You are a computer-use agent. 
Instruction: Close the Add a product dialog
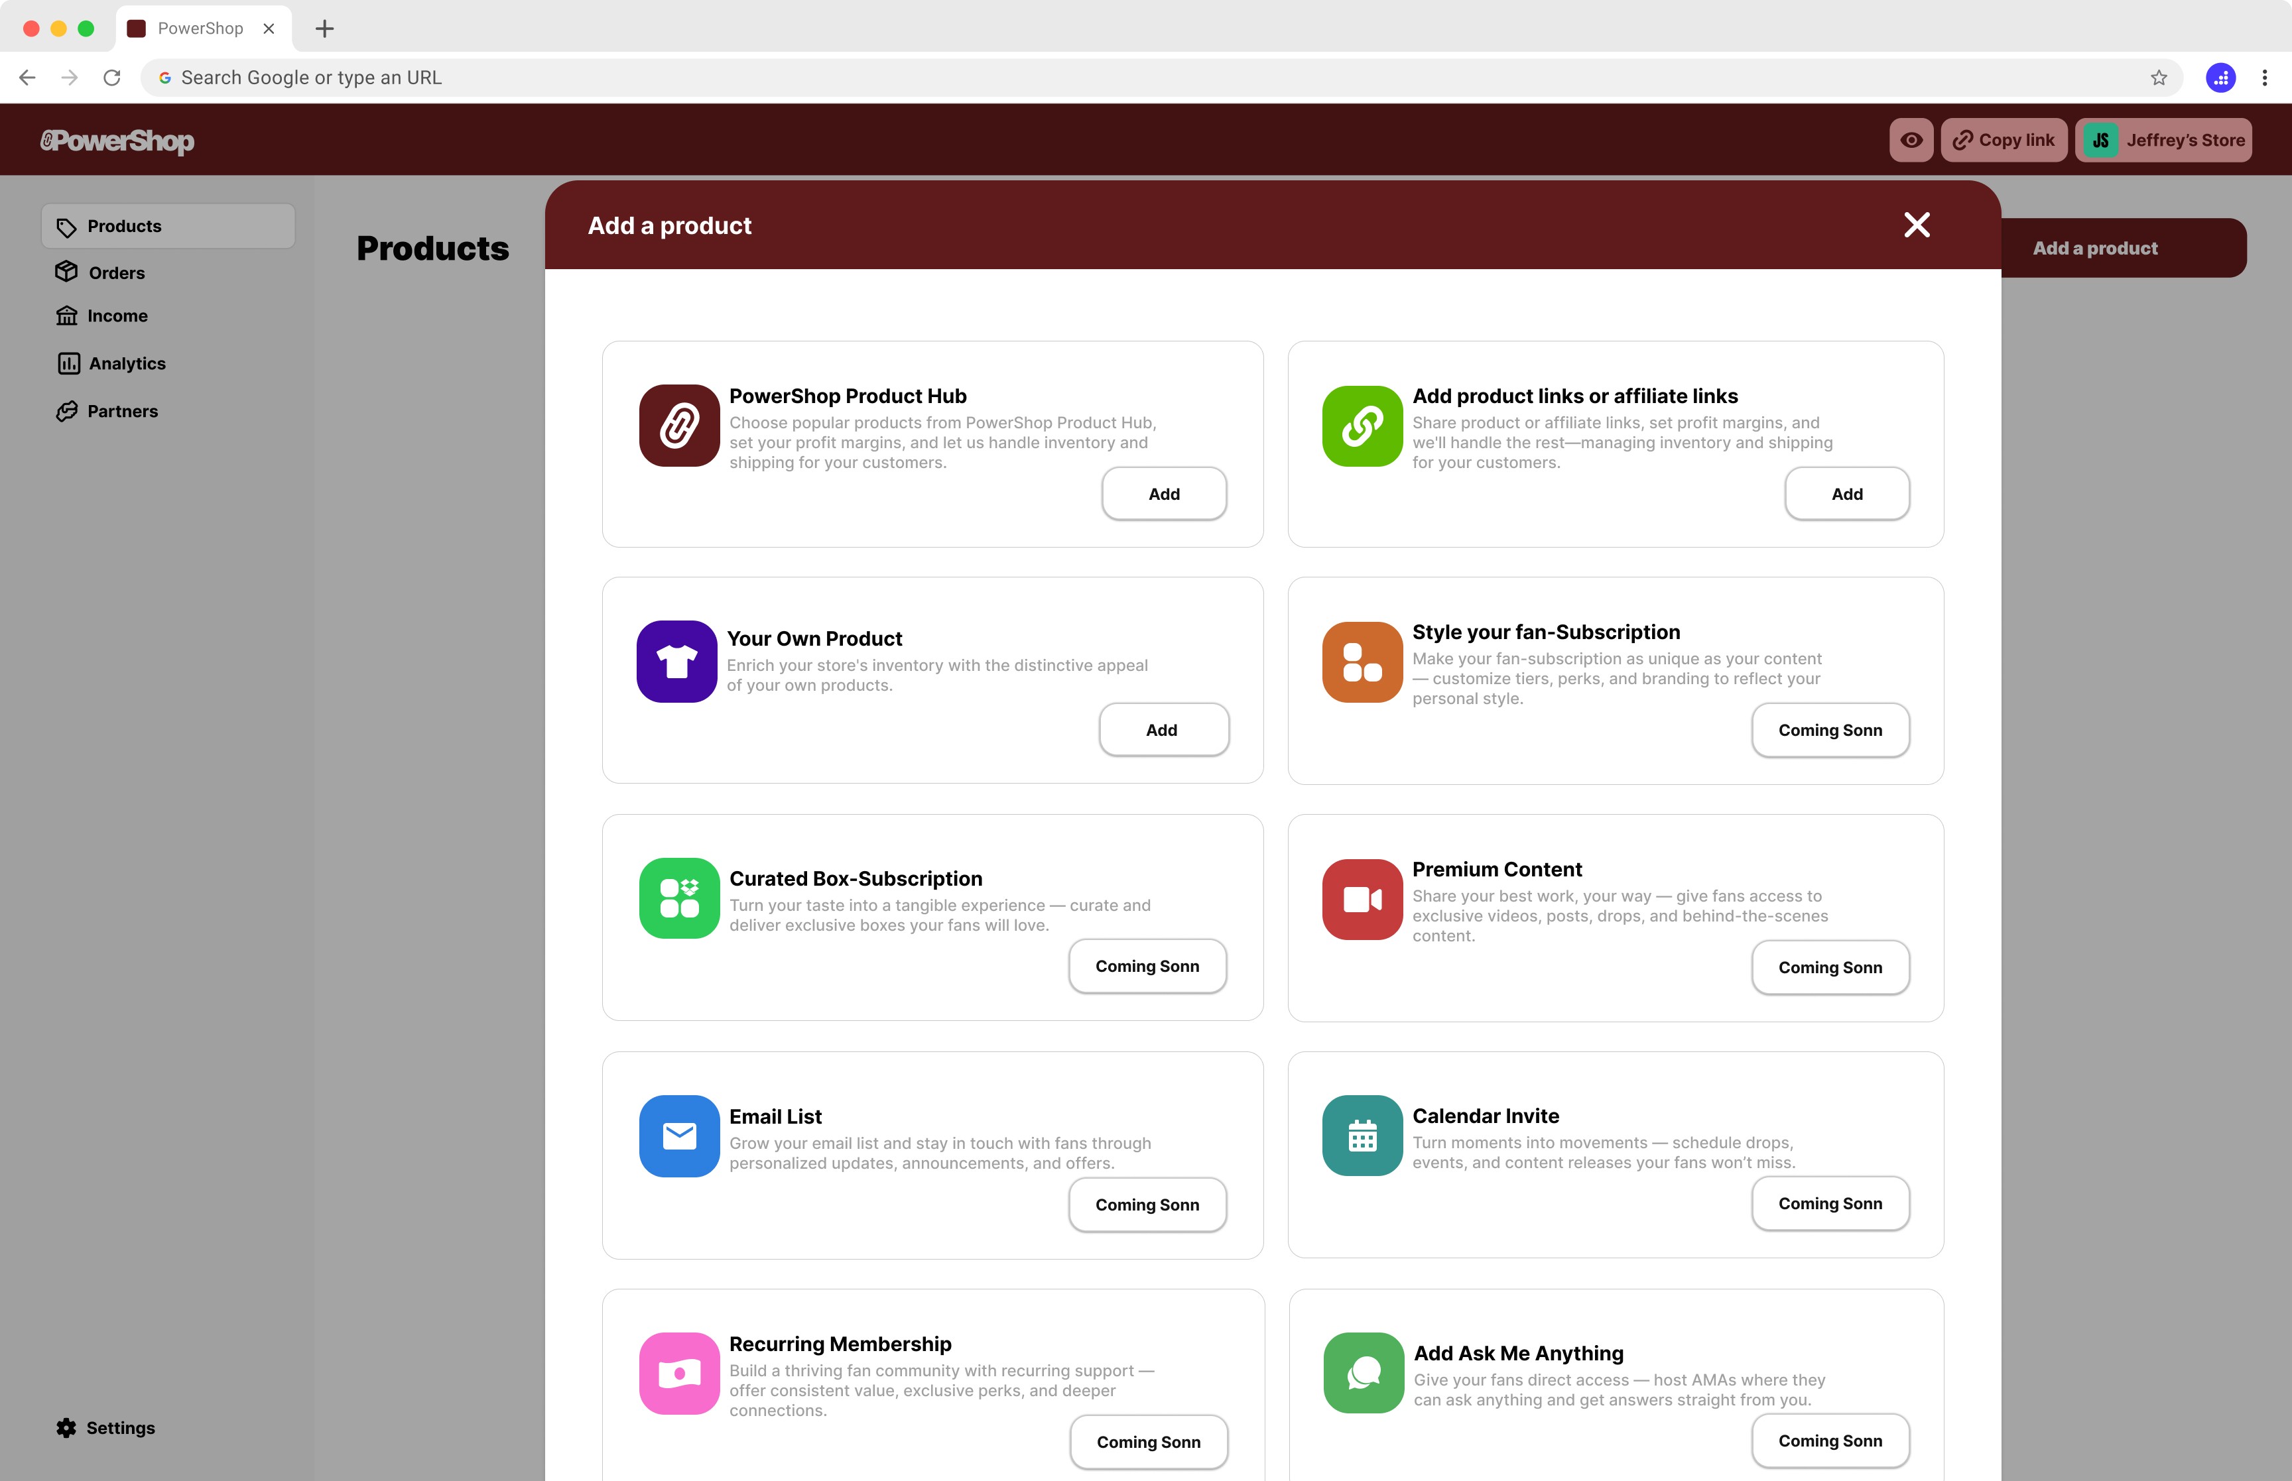click(x=1916, y=225)
